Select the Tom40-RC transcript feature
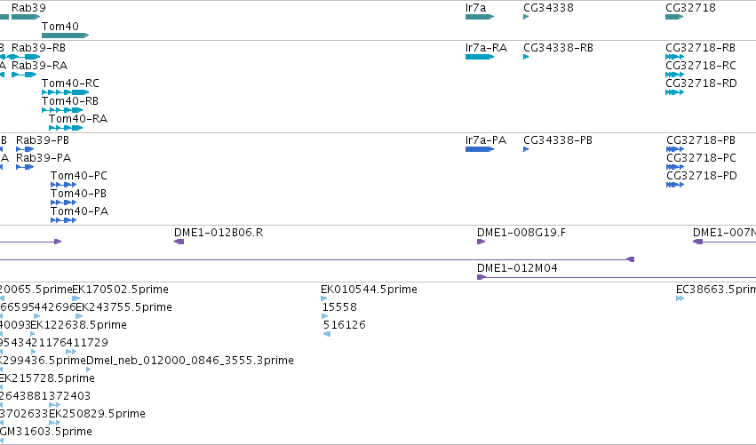 tap(66, 92)
